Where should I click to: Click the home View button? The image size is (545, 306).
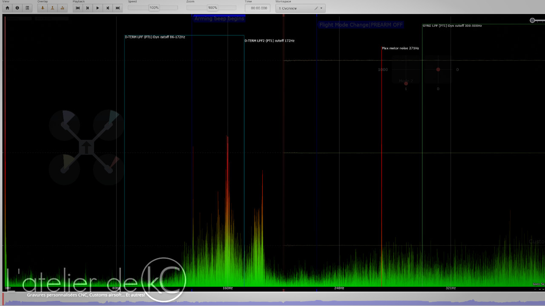[x=7, y=8]
